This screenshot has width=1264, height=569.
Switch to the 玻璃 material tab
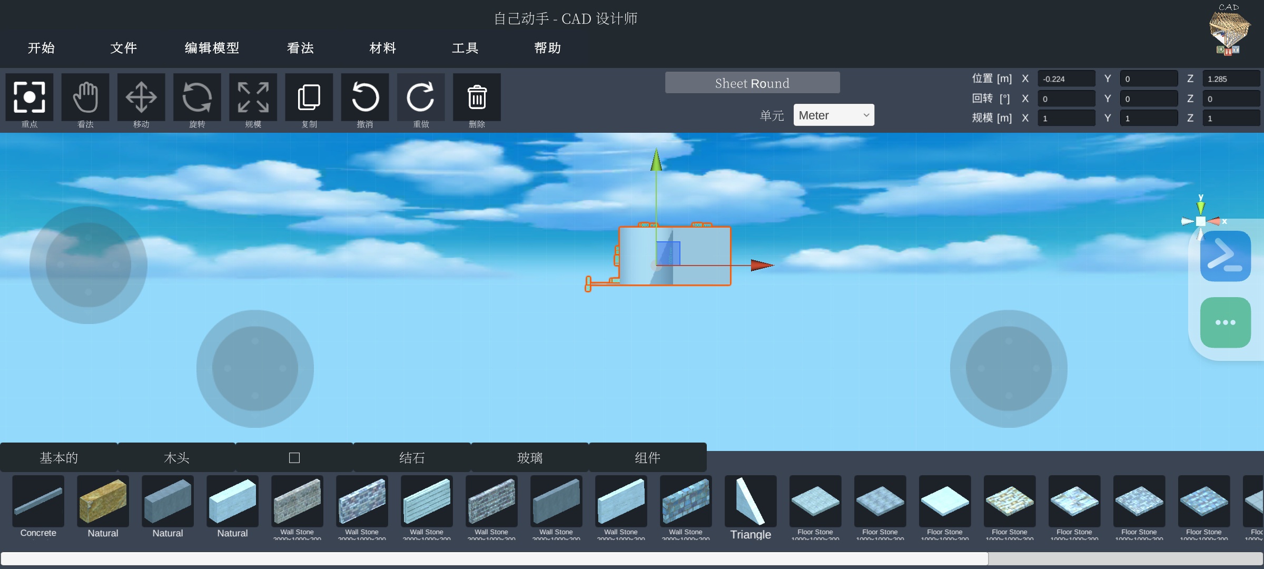point(529,457)
